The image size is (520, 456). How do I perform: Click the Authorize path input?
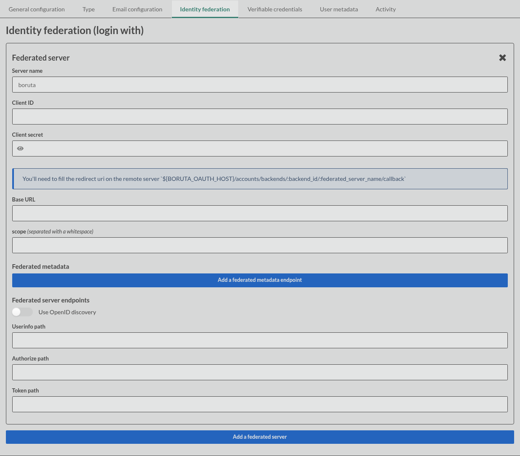coord(260,372)
